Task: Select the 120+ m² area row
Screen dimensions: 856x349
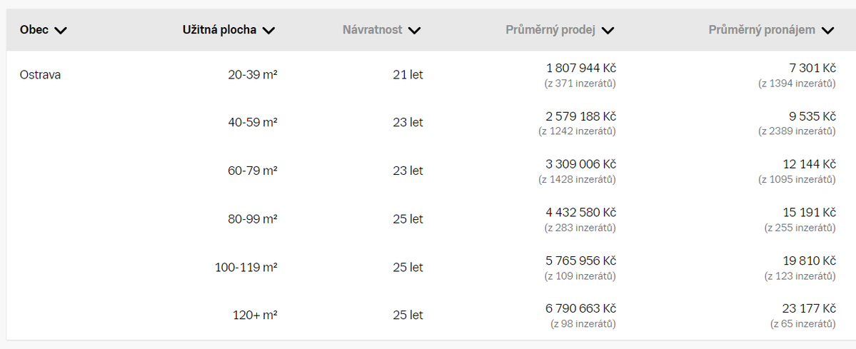Action: click(x=255, y=315)
